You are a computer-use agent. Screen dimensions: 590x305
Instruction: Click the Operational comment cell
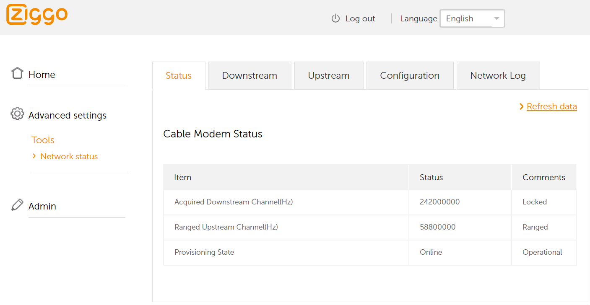(x=544, y=252)
